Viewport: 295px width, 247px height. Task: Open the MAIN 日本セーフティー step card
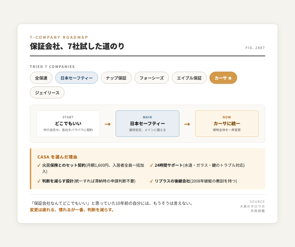147,123
